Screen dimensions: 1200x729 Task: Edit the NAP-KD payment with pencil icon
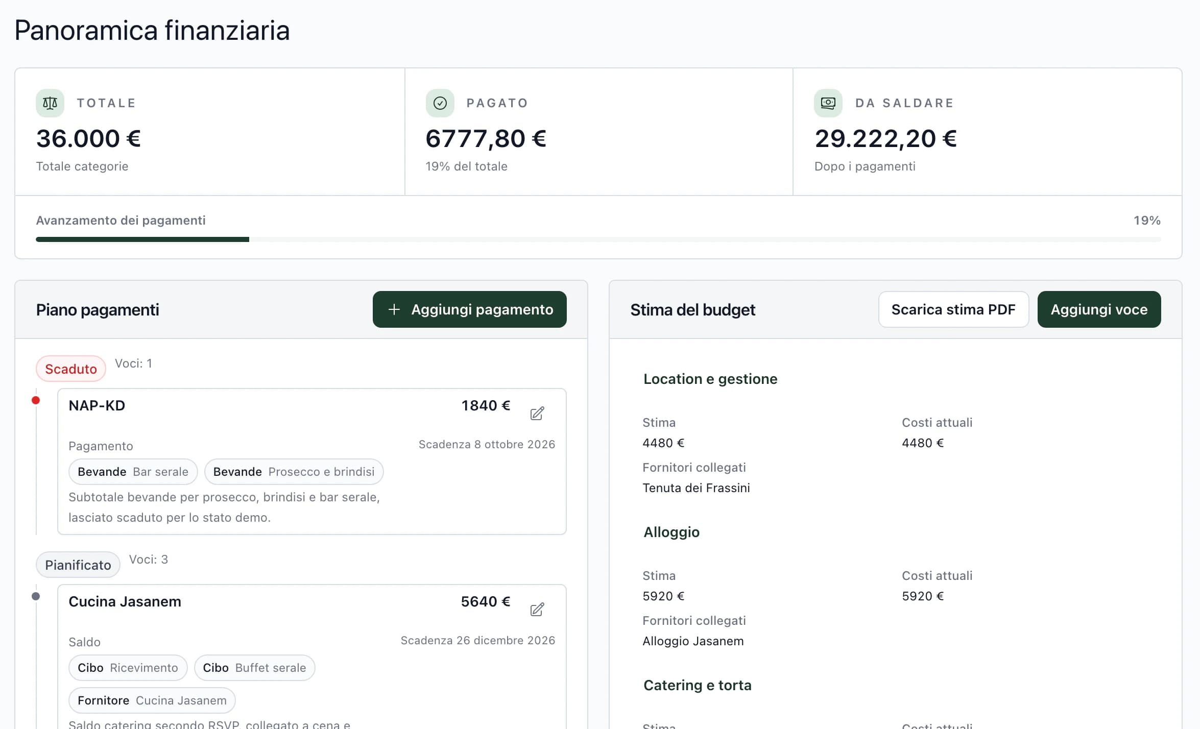(537, 413)
